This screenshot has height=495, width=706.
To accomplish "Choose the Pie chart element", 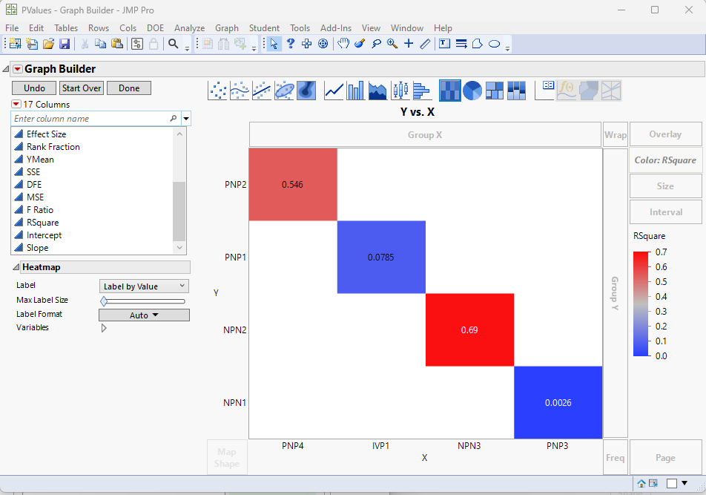I will 472,91.
